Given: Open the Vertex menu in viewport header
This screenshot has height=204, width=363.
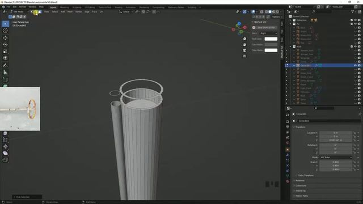Looking at the screenshot, I should click(78, 11).
